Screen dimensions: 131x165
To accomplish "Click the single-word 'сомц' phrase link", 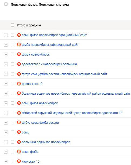I will point(25,132).
